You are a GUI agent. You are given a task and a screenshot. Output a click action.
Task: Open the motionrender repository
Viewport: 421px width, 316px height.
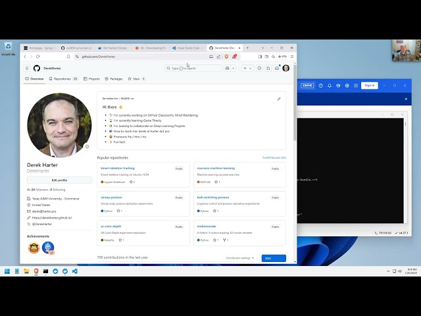(207, 226)
